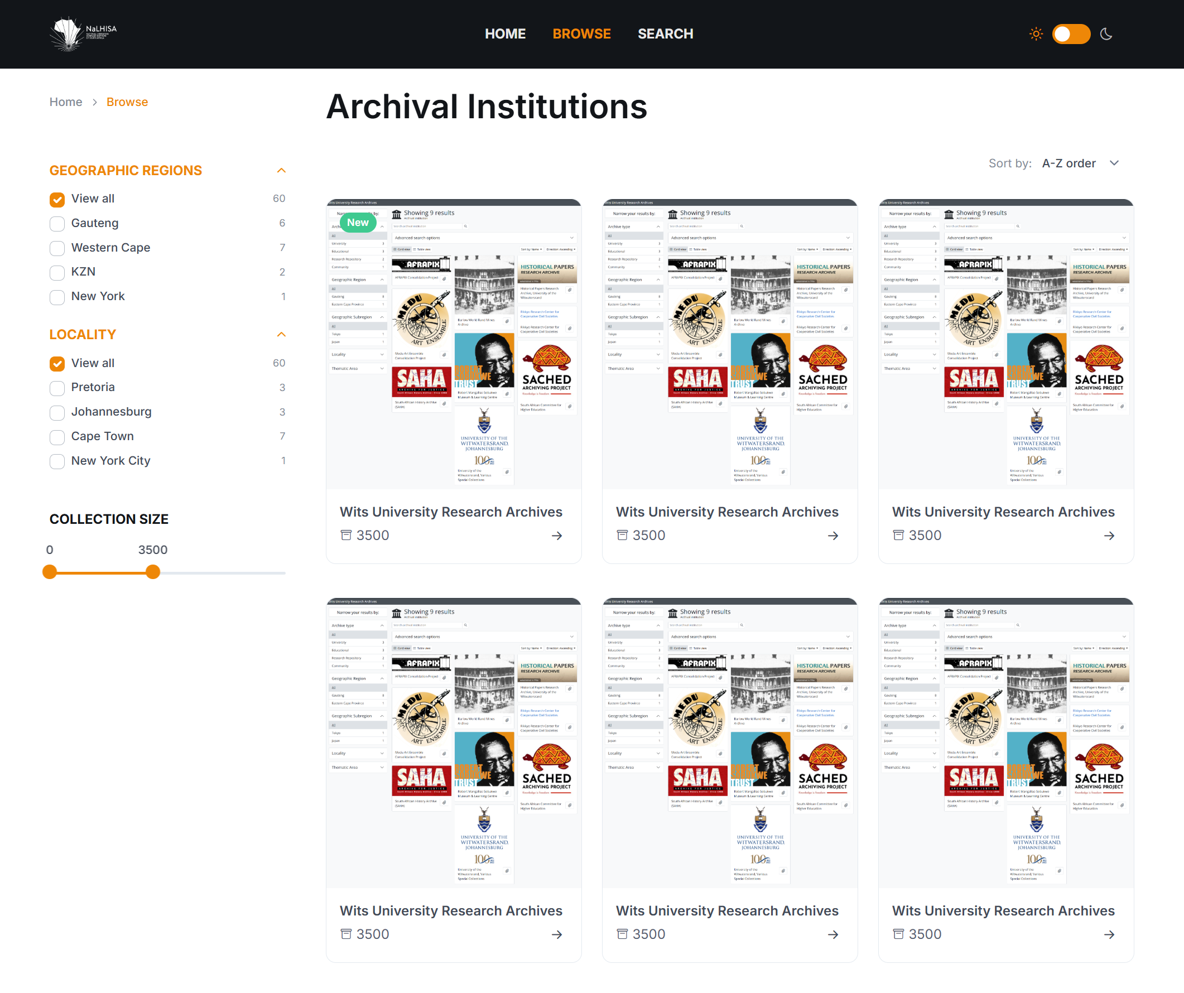
Task: Uncheck View all under Geographic Regions
Action: (x=57, y=200)
